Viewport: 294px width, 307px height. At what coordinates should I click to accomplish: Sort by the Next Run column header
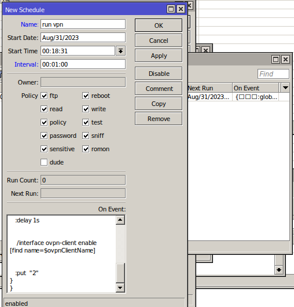pos(210,88)
